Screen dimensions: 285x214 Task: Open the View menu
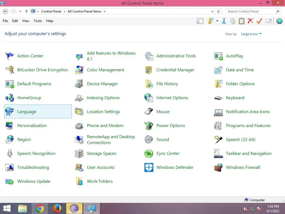click(x=26, y=21)
